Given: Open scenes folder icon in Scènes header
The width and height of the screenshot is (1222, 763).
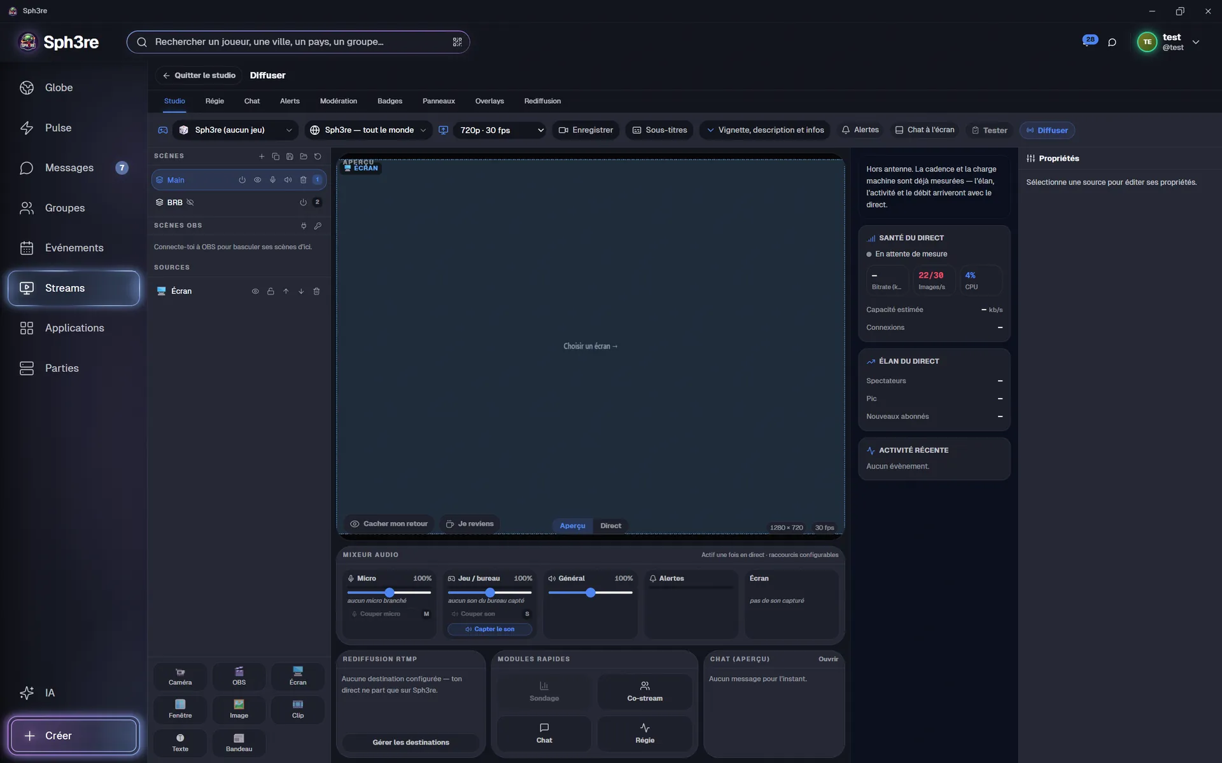Looking at the screenshot, I should coord(304,156).
